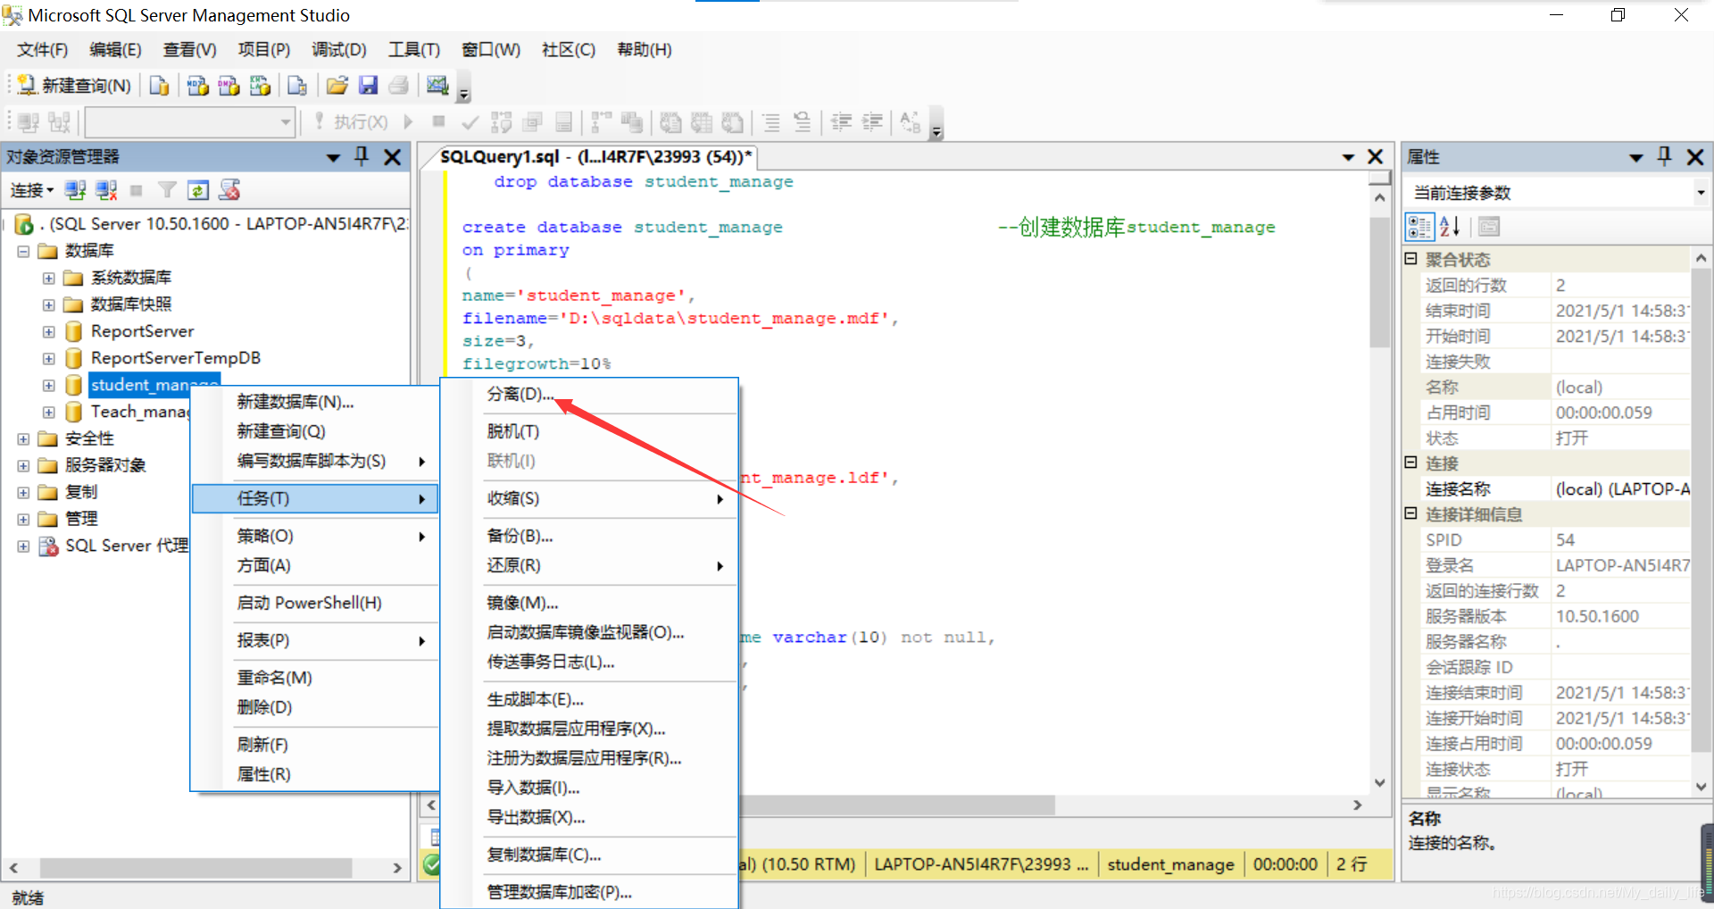This screenshot has height=909, width=1714.
Task: Click the Stop square icon in Object Explorer
Action: tap(137, 190)
